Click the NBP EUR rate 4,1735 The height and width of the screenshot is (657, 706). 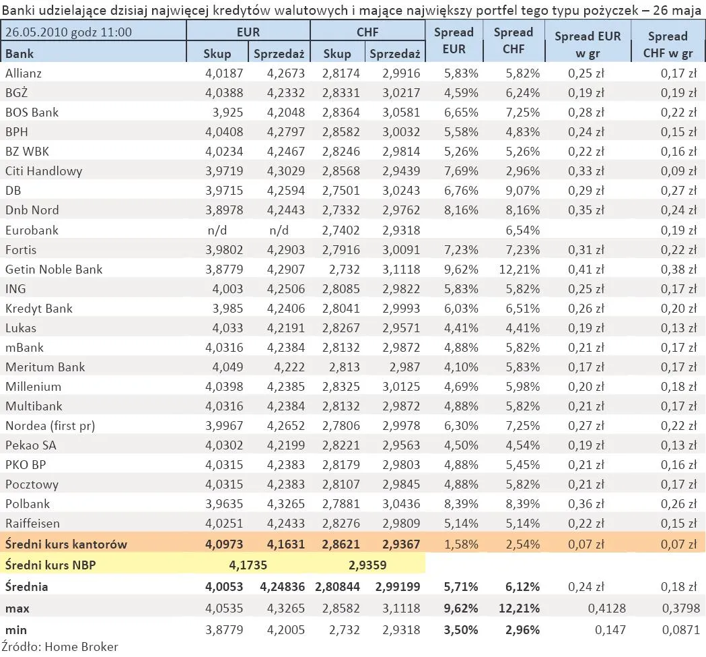(x=248, y=565)
